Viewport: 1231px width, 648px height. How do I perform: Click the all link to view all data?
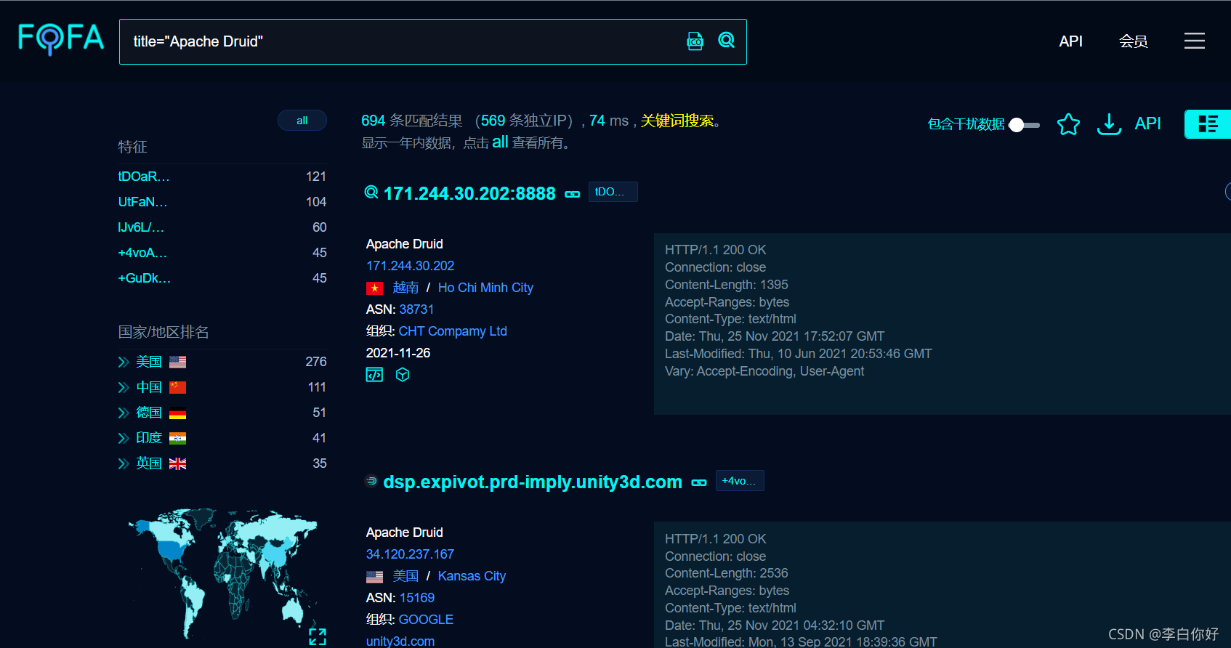pos(500,142)
